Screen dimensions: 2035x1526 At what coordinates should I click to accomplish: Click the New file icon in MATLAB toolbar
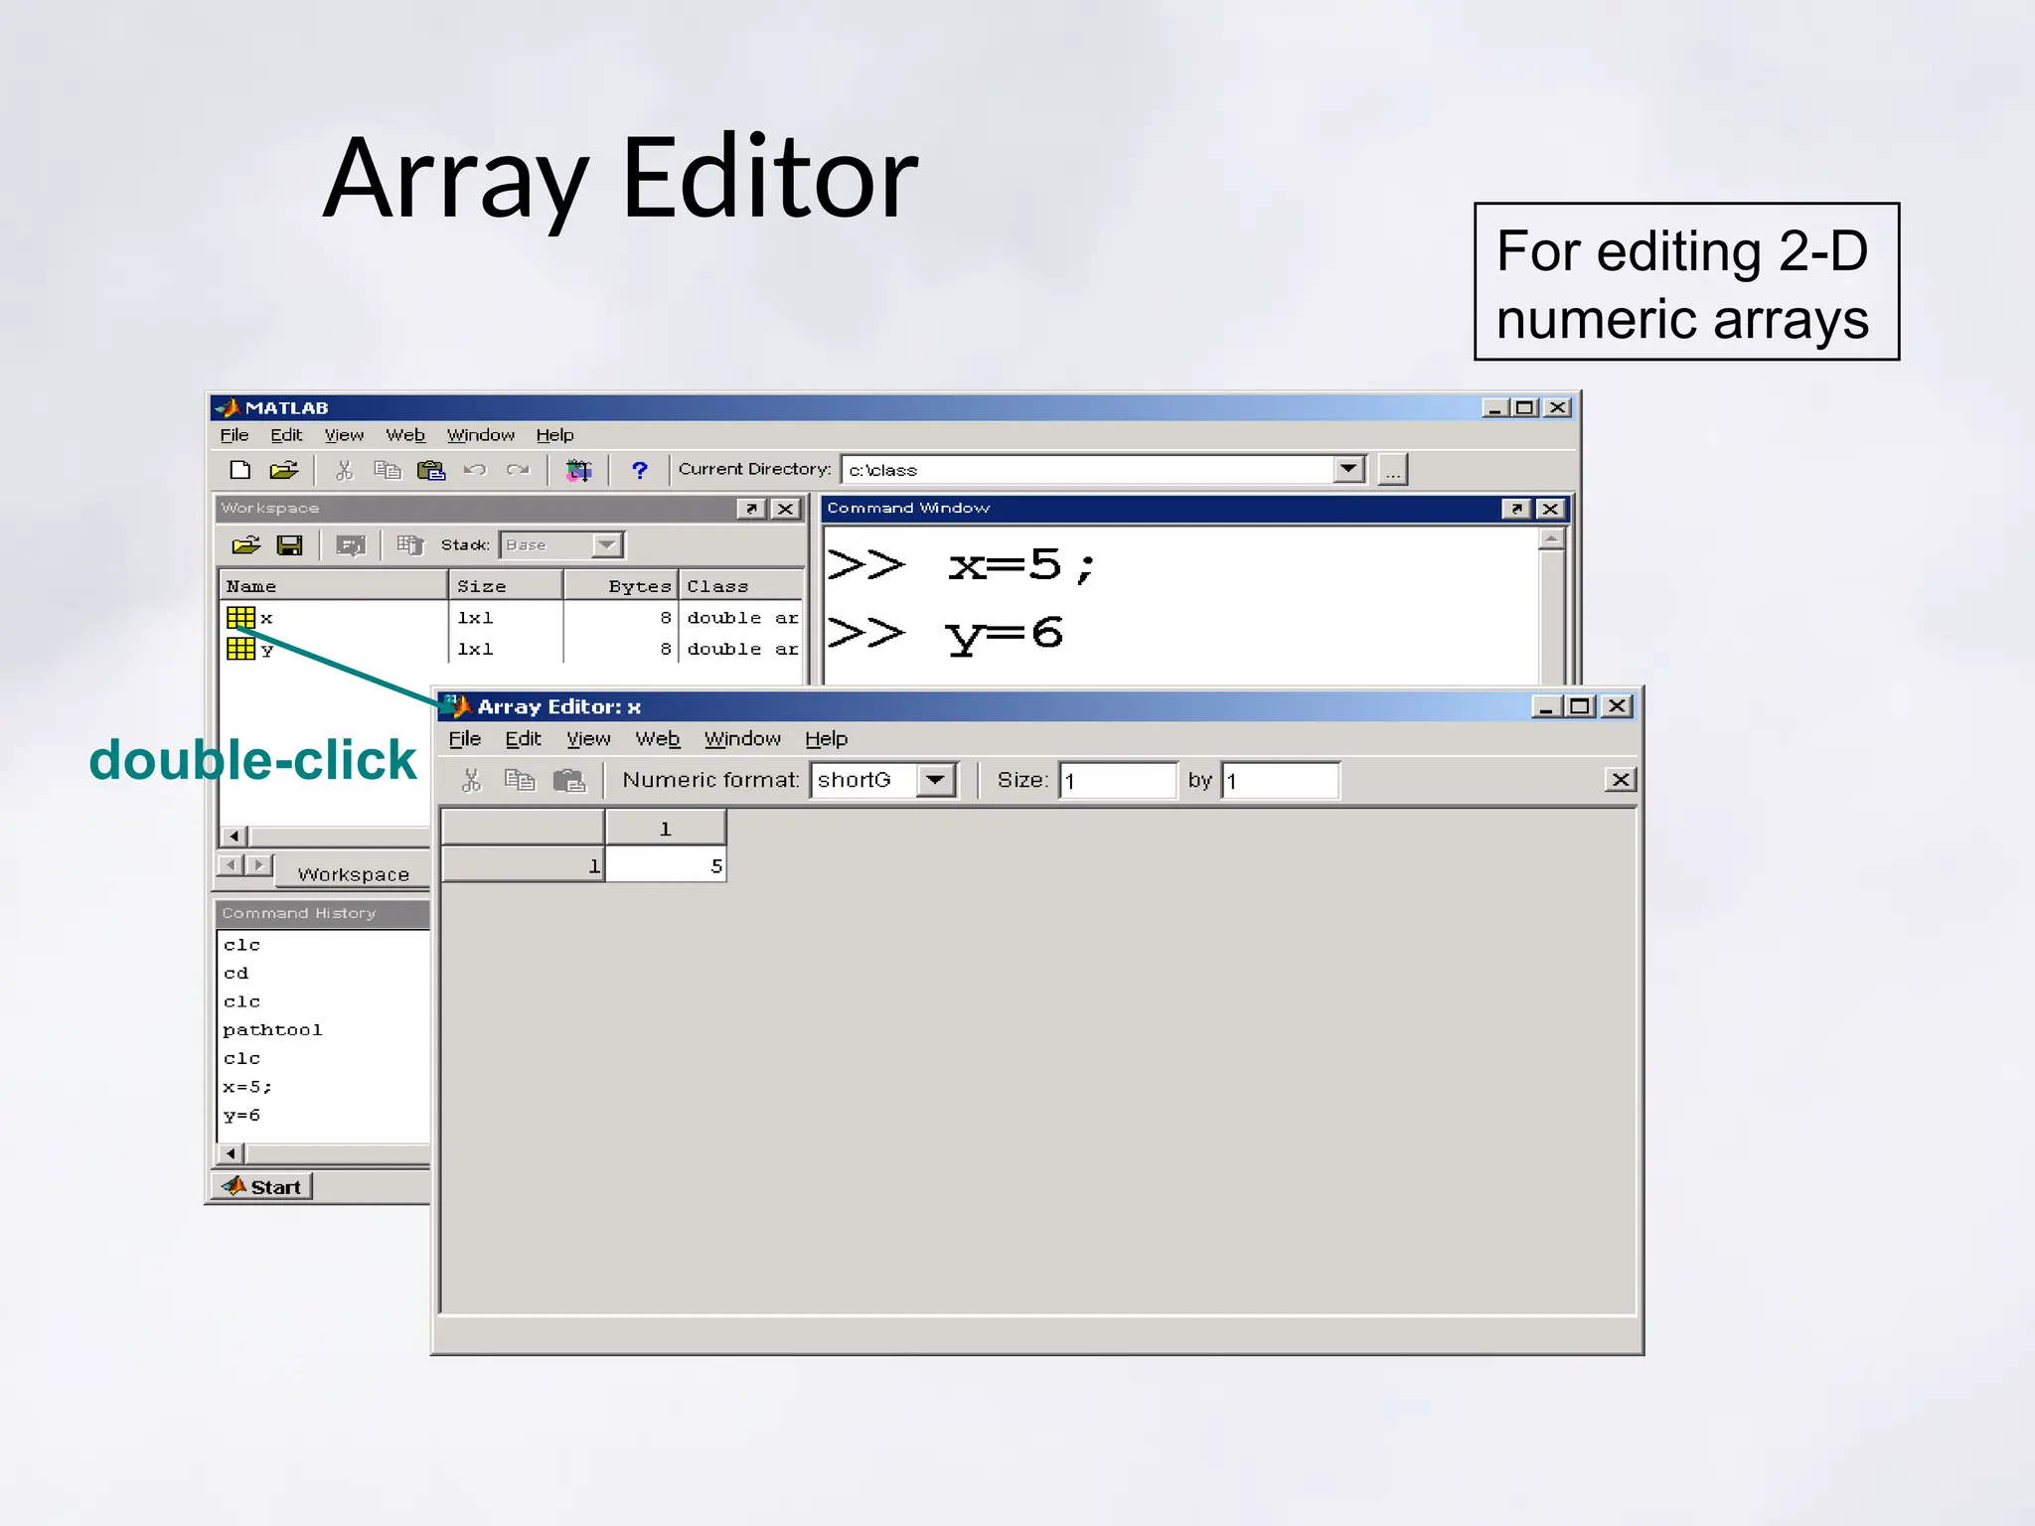[239, 470]
